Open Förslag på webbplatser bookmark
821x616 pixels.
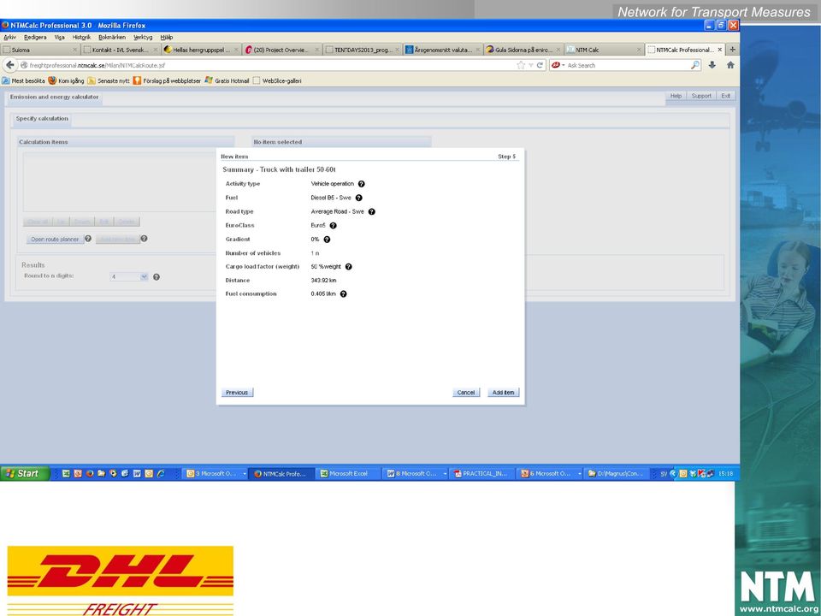pos(167,80)
